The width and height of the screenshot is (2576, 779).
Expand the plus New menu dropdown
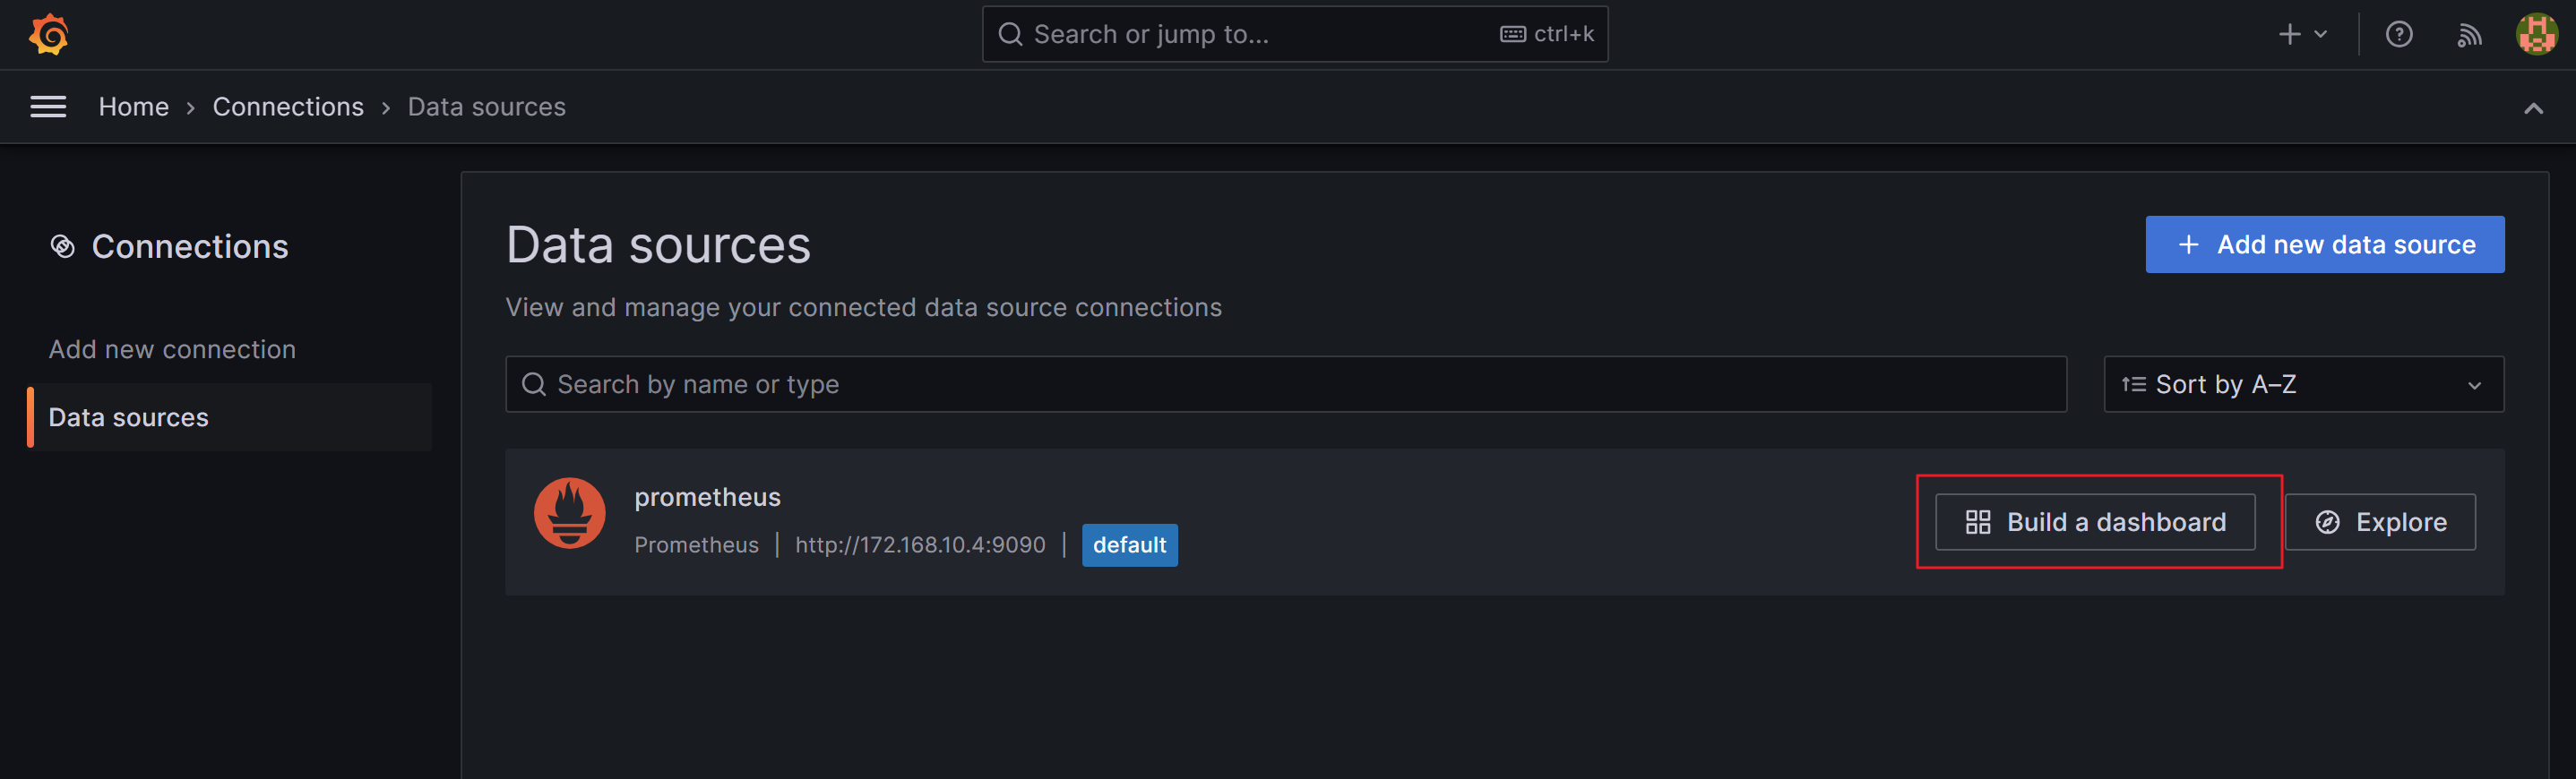(x=2302, y=35)
